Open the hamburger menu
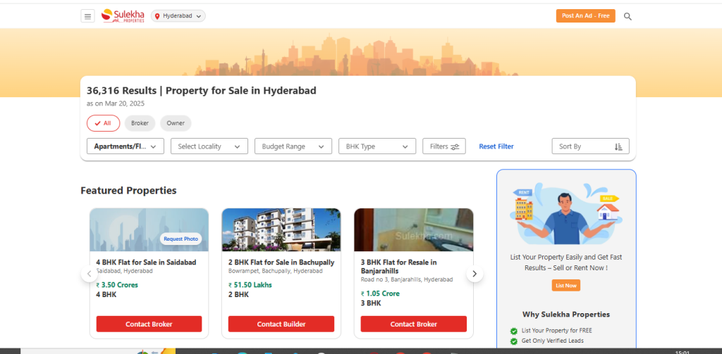722x354 pixels. click(x=87, y=16)
